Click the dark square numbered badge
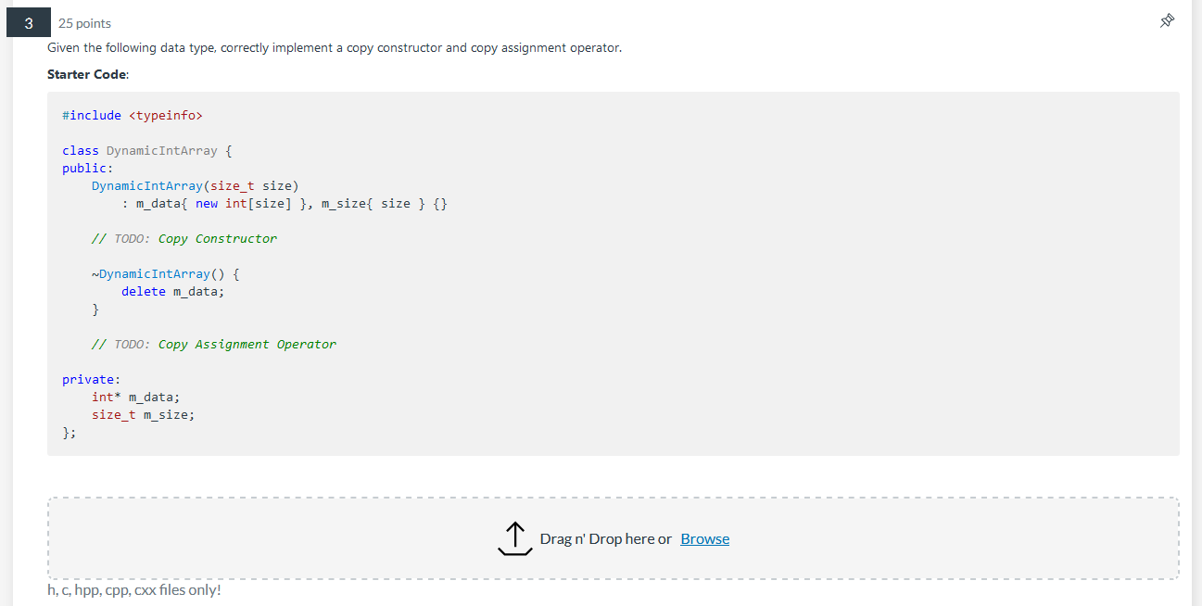1202x606 pixels. [x=29, y=21]
